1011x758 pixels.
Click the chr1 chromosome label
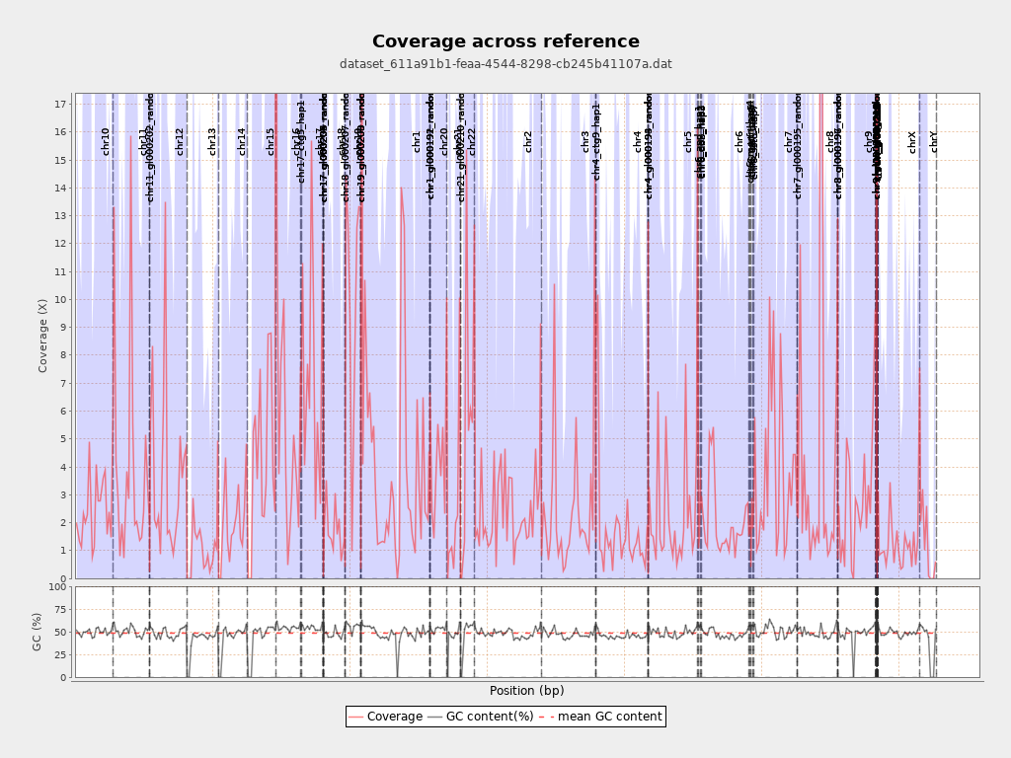(417, 141)
